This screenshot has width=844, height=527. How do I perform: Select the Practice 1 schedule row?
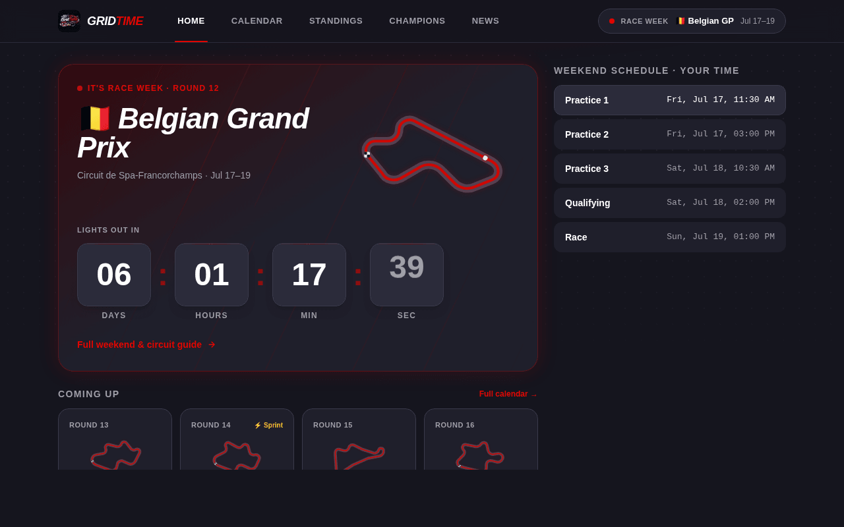click(670, 100)
